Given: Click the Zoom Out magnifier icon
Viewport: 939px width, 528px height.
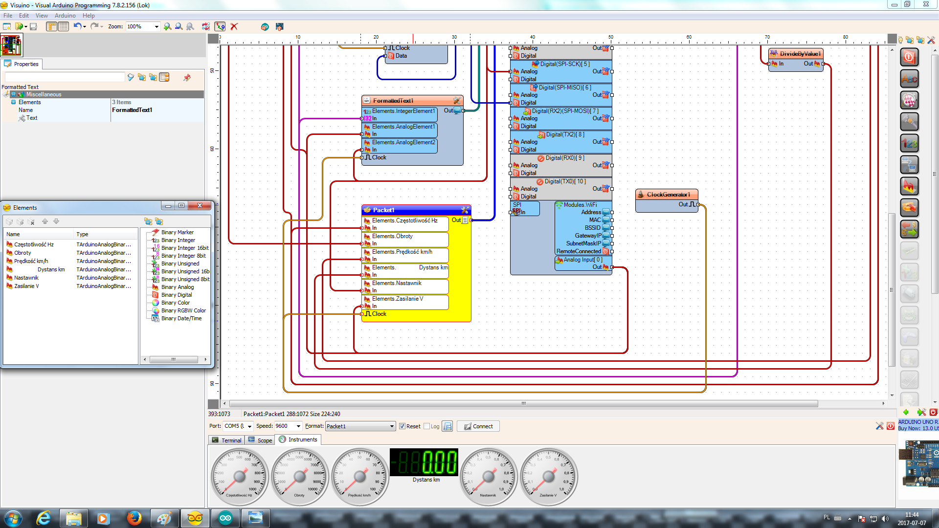Looking at the screenshot, I should tap(179, 26).
